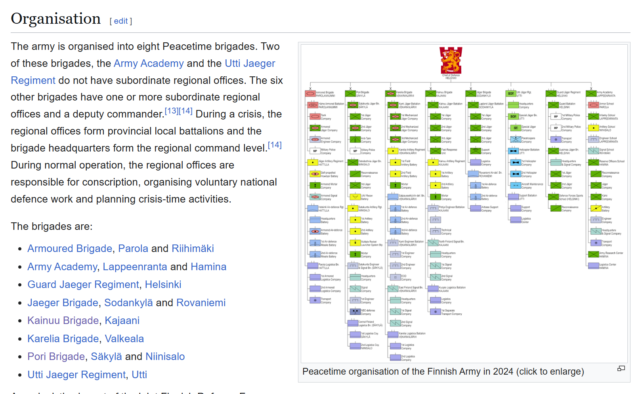
Task: Open the Karelia Brigade link
Action: (x=63, y=339)
